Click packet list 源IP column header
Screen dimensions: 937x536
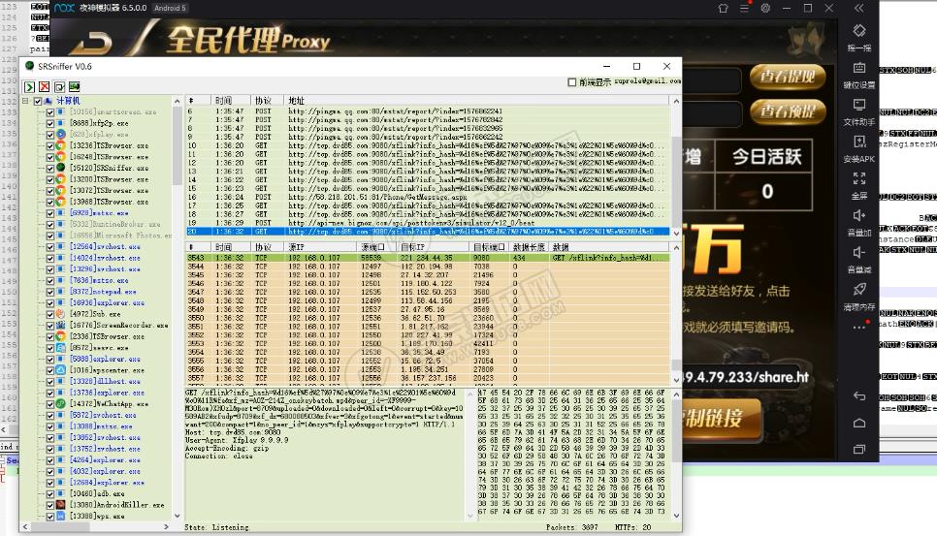click(321, 247)
